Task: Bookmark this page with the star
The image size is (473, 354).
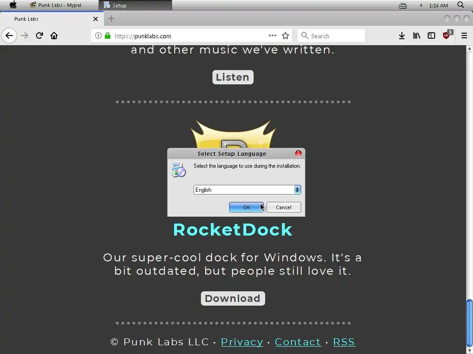Action: click(285, 36)
